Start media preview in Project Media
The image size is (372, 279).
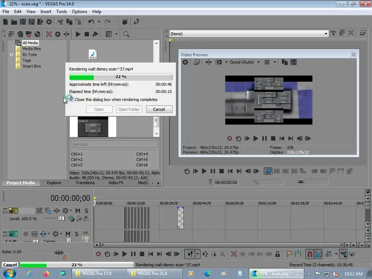[x=78, y=34]
